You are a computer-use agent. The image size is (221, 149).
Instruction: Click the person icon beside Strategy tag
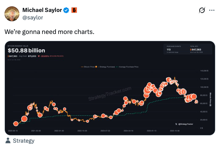pos(8,140)
